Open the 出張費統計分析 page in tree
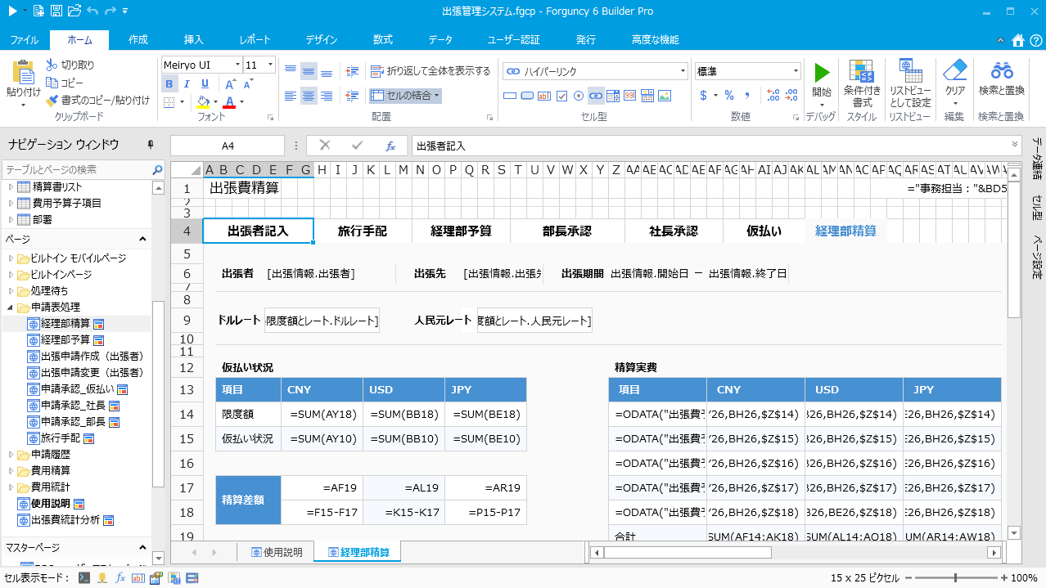This screenshot has height=588, width=1046. pos(65,520)
